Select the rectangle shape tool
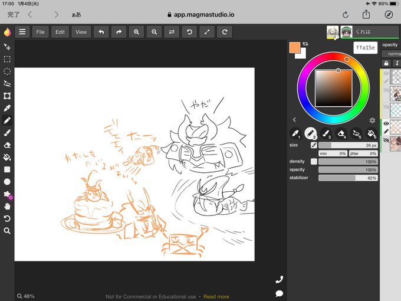This screenshot has height=301, width=401. [7, 169]
